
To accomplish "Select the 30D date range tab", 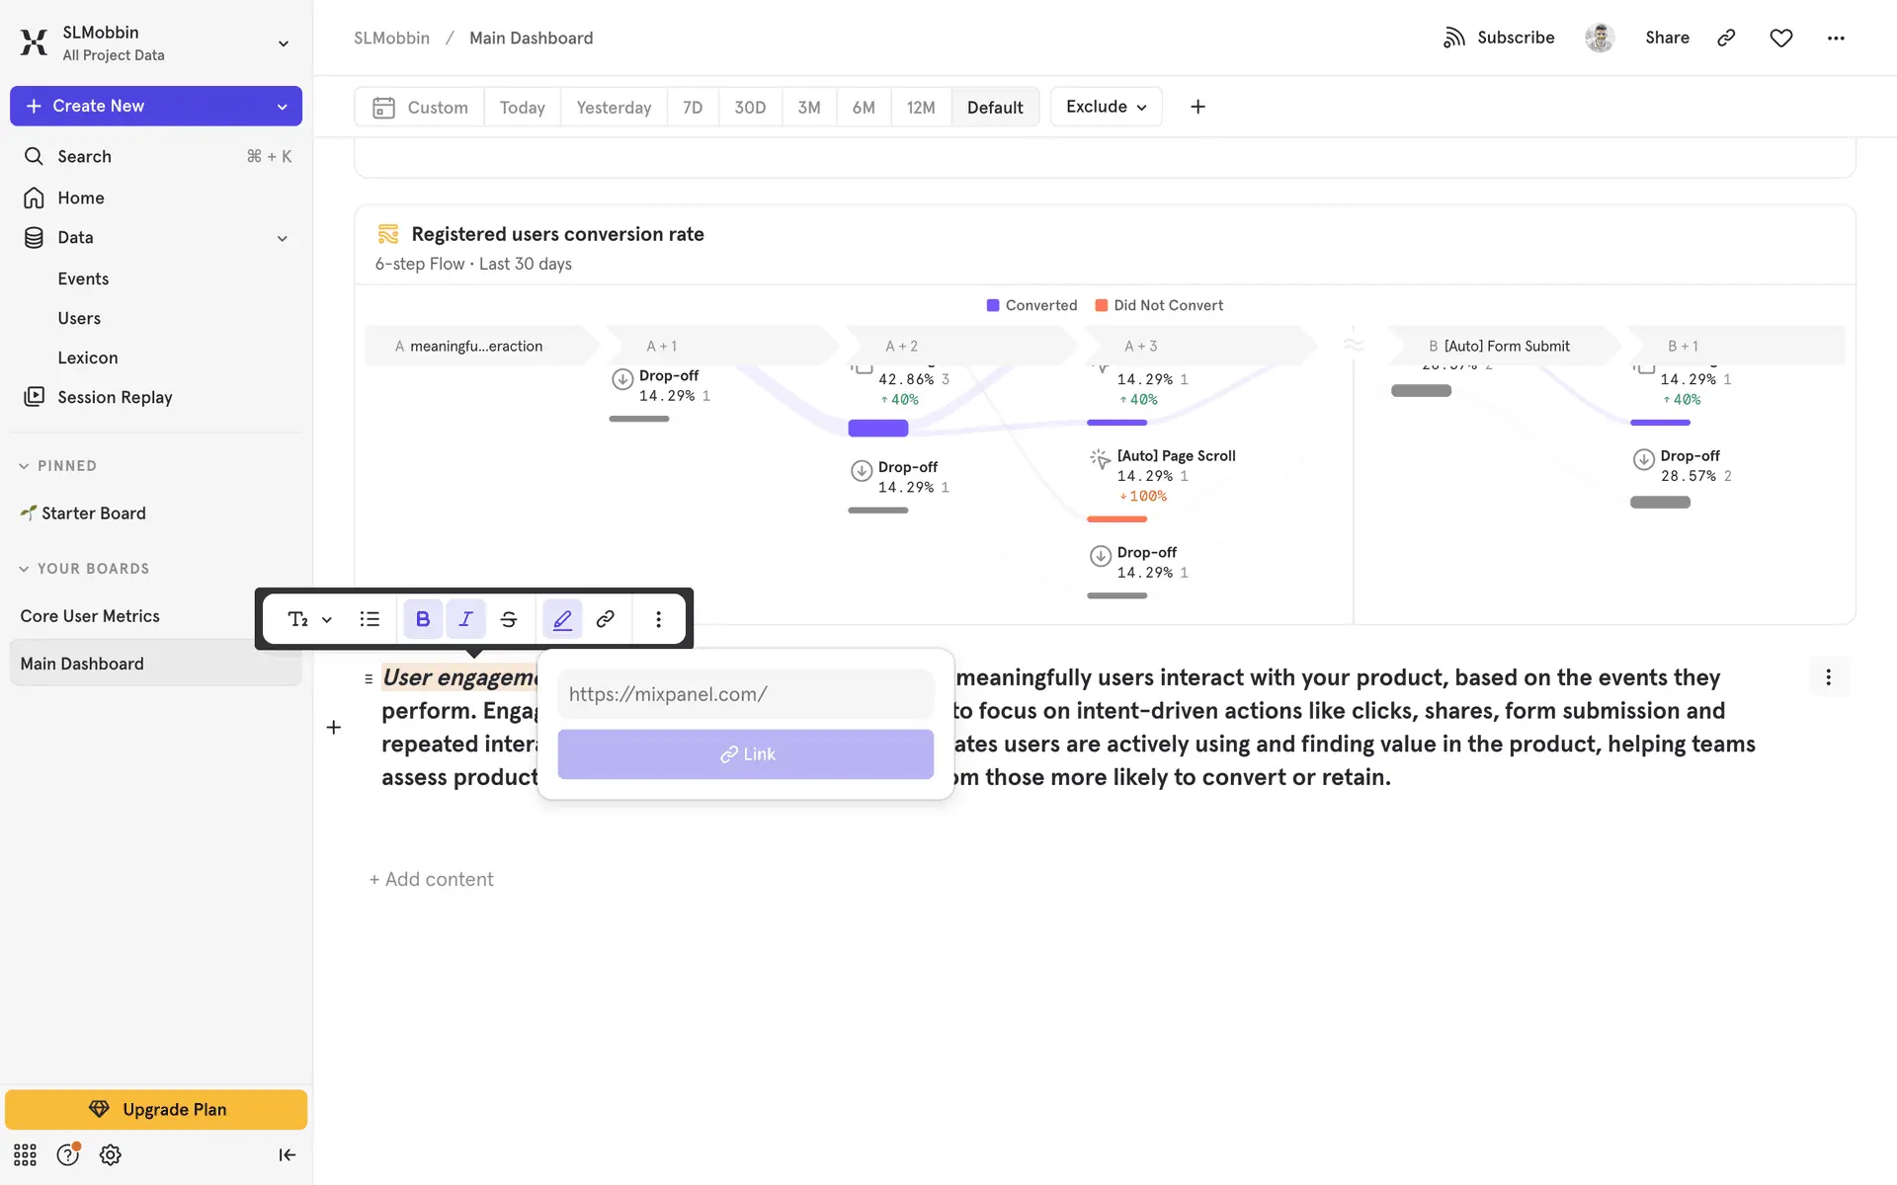I will [750, 107].
